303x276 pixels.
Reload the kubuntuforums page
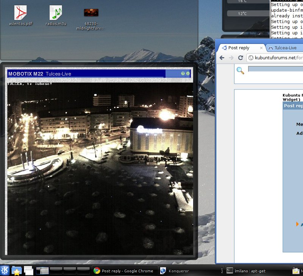(240, 58)
